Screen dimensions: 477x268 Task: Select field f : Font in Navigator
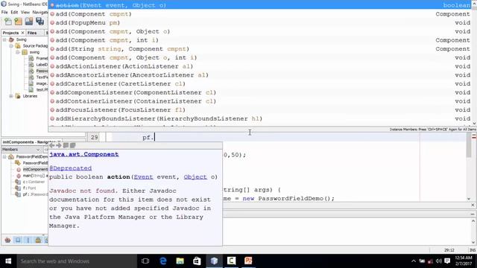click(x=29, y=188)
